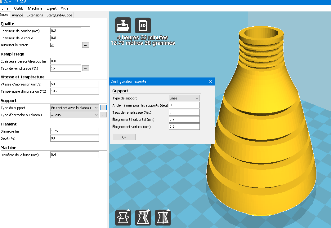Open infill settings ellipsis next to Taux de remplissage
The height and width of the screenshot is (228, 331).
pos(86,68)
